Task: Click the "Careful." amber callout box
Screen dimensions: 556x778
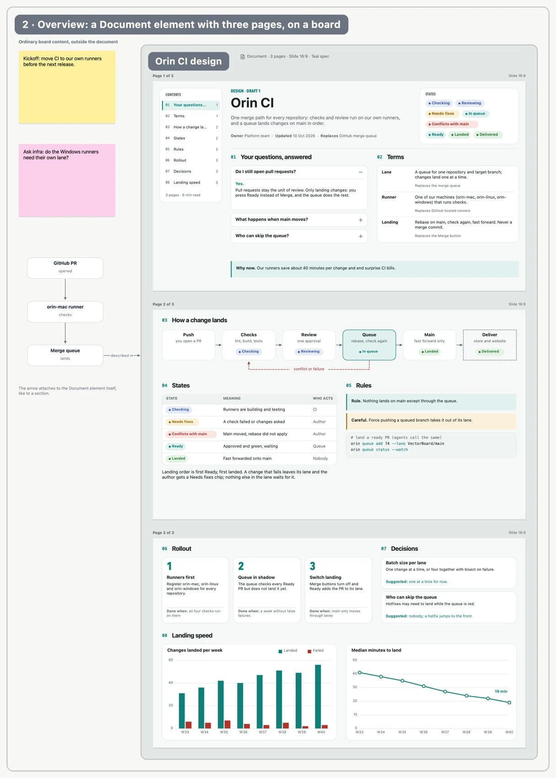Action: click(431, 421)
